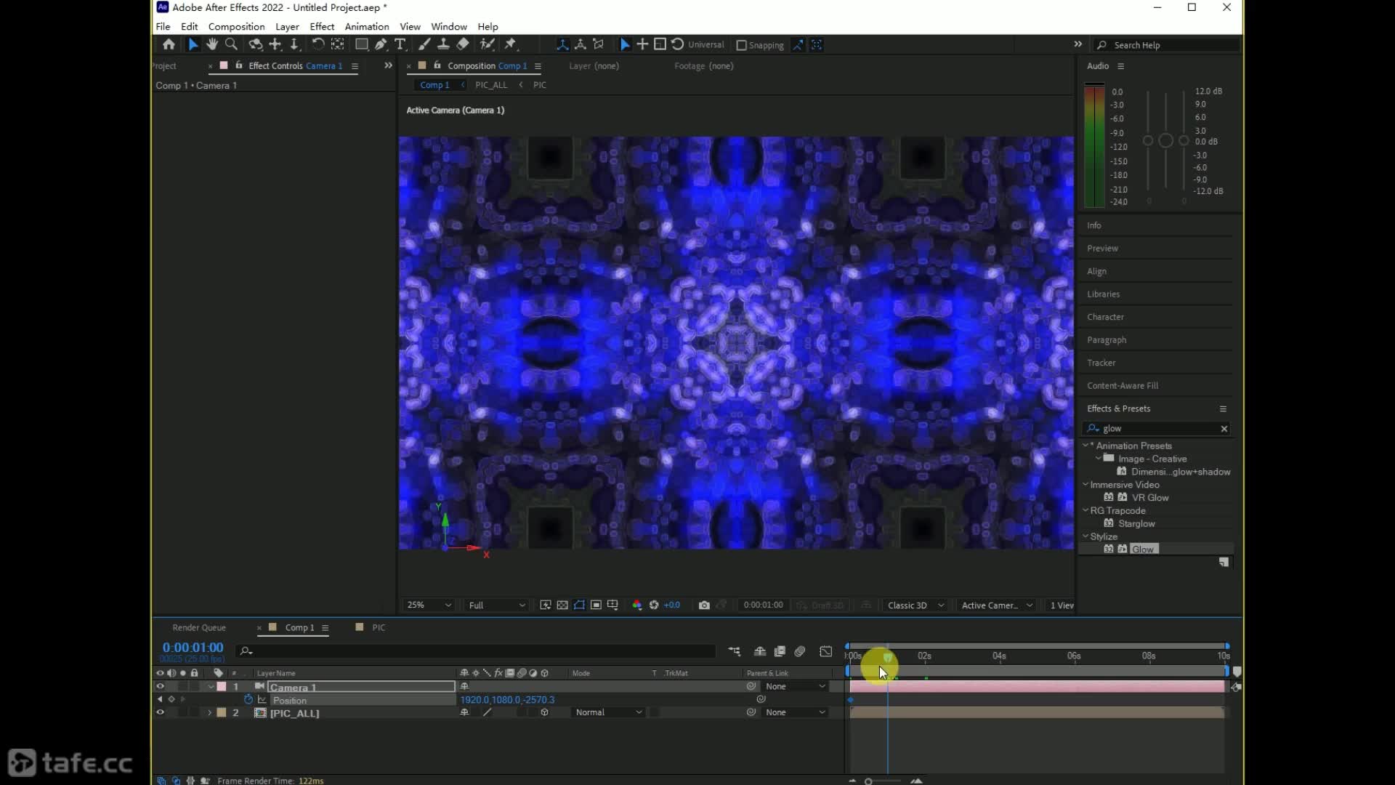
Task: Toggle the Position stopwatch for Camera 1
Action: click(x=248, y=699)
